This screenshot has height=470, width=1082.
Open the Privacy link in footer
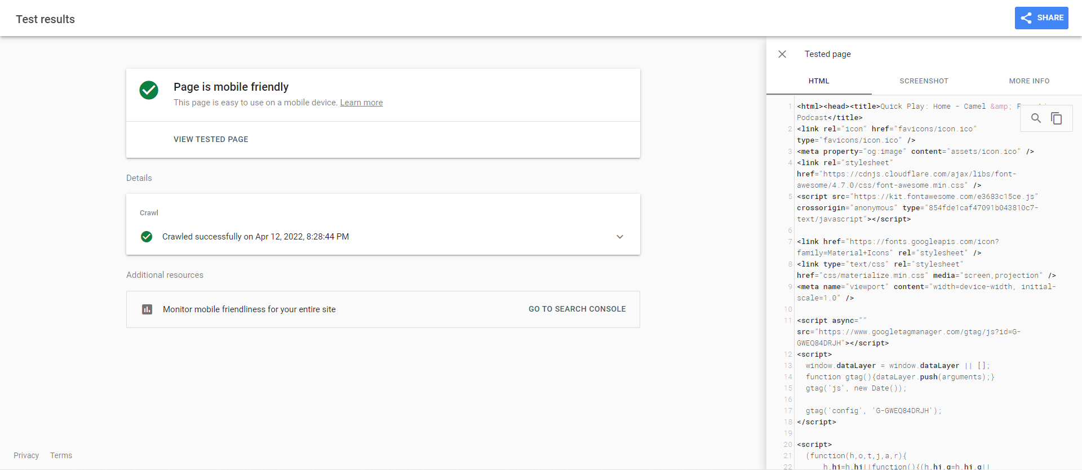(26, 455)
